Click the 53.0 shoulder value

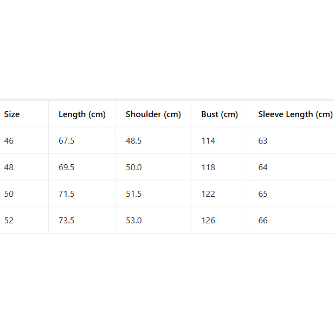pyautogui.click(x=133, y=221)
